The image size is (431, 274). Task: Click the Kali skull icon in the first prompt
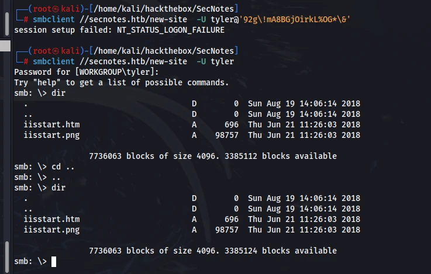pyautogui.click(x=56, y=9)
